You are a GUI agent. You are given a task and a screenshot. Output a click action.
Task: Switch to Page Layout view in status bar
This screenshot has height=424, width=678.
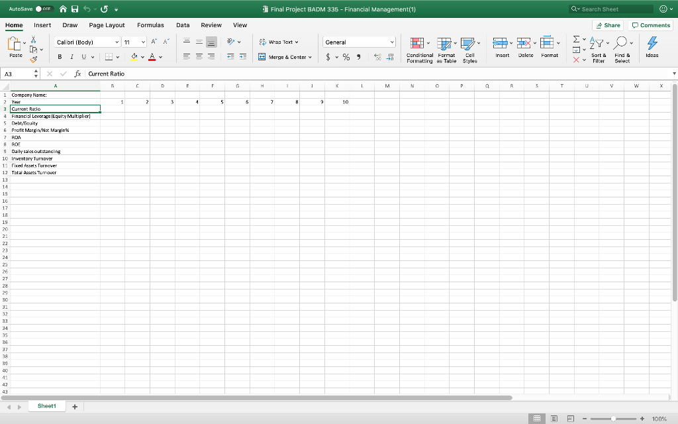(554, 419)
